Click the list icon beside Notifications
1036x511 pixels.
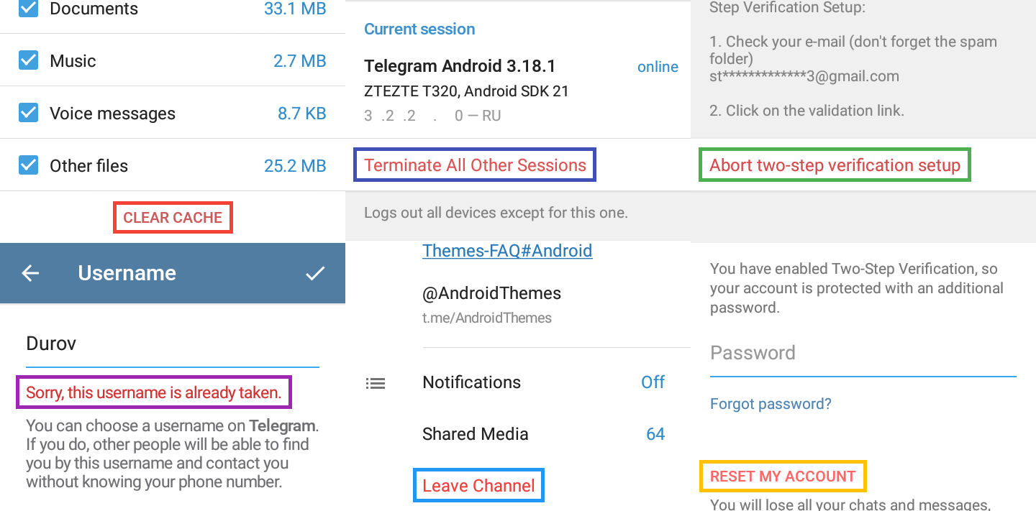[x=376, y=383]
